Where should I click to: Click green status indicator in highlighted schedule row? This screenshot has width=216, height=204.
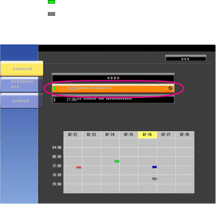54,88
